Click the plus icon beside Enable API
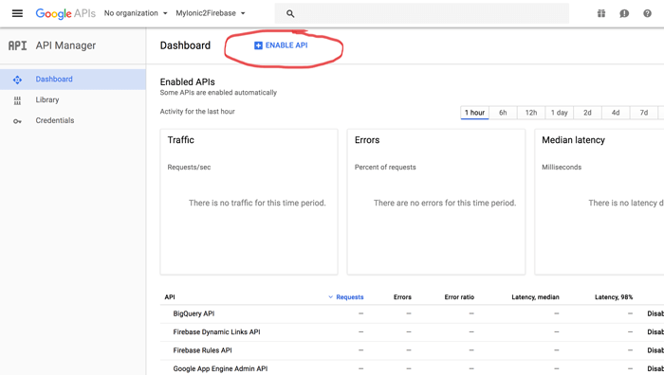 pos(258,45)
